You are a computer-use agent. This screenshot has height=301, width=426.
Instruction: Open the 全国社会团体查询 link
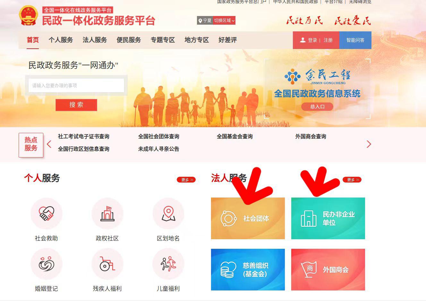159,136
